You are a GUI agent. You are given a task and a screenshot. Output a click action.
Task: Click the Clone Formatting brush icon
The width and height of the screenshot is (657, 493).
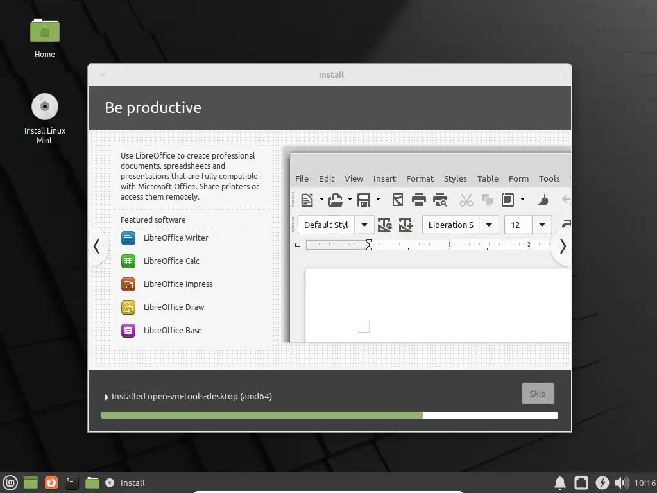point(543,200)
